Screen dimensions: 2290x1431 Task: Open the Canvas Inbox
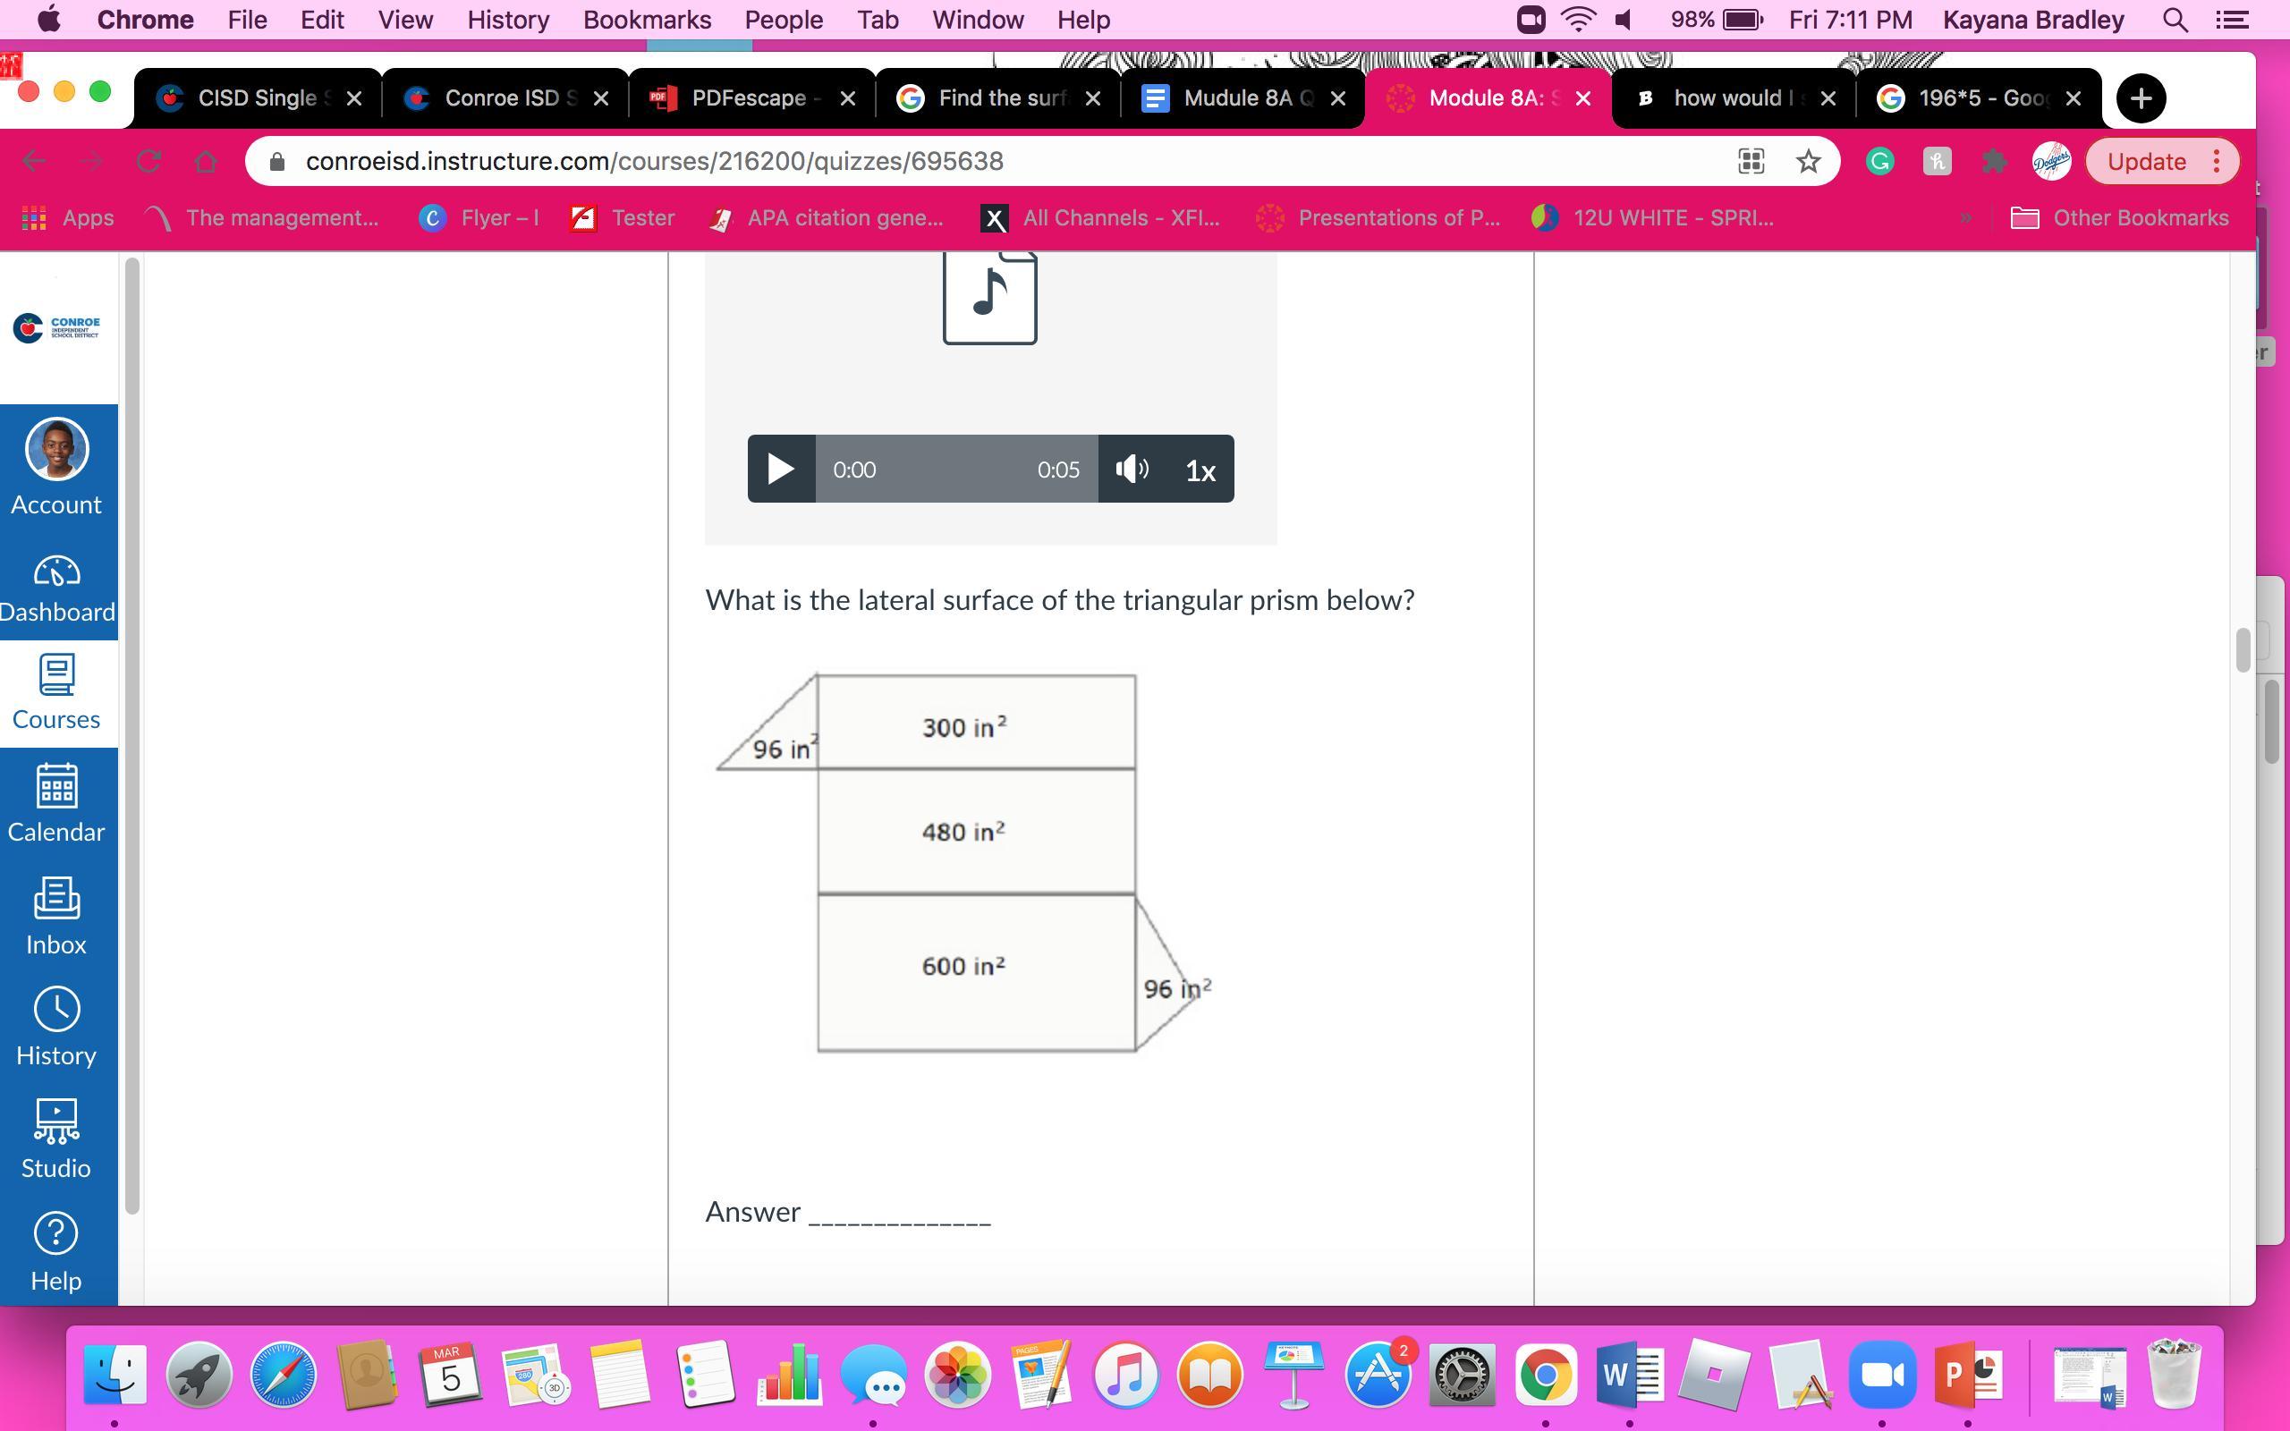(x=56, y=916)
